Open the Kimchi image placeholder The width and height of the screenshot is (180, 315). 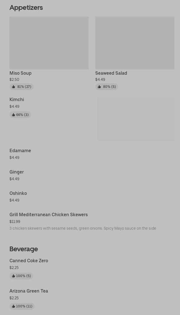[x=136, y=119]
